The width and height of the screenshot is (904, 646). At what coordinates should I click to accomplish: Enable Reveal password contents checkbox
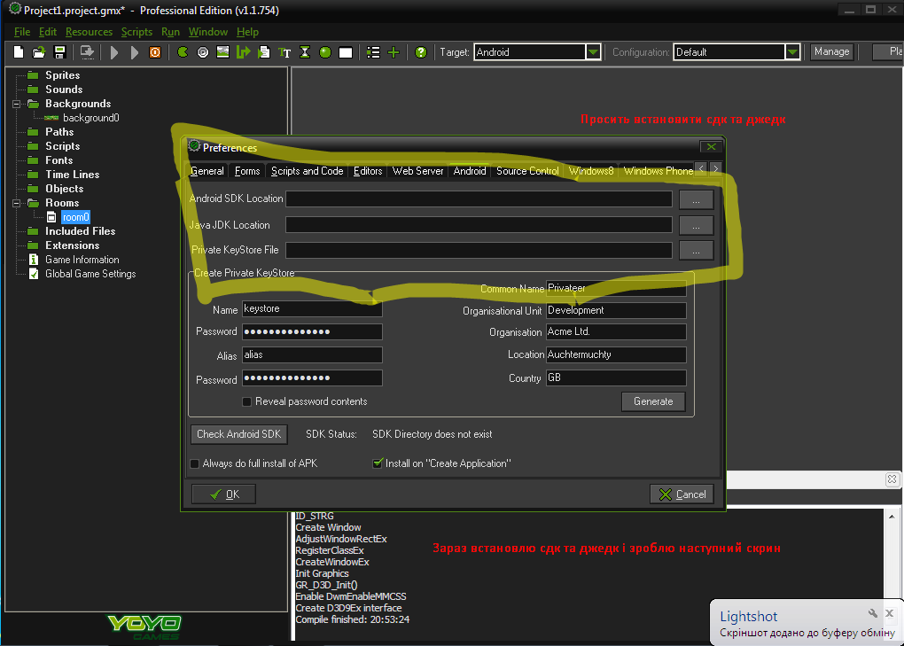[x=247, y=401]
